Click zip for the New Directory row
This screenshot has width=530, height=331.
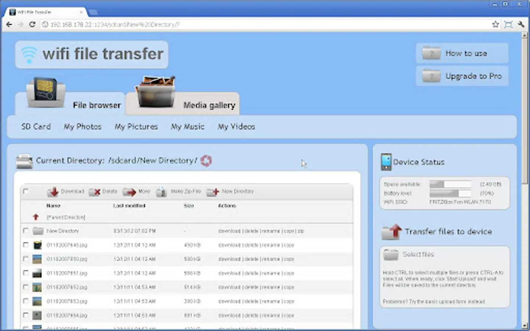(x=301, y=231)
